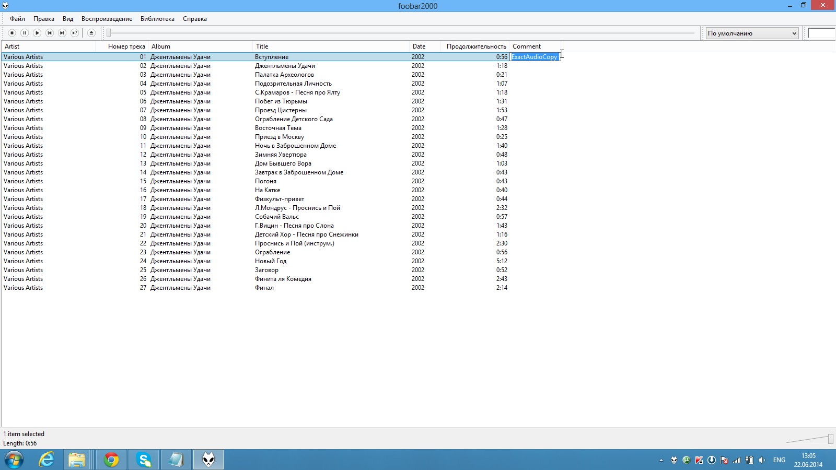The height and width of the screenshot is (470, 836).
Task: Adjust the volume slider at bottom right
Action: coord(810,439)
